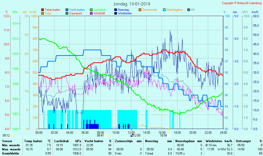
Task: Click the 12:00 time axis marker
Action: click(131, 132)
